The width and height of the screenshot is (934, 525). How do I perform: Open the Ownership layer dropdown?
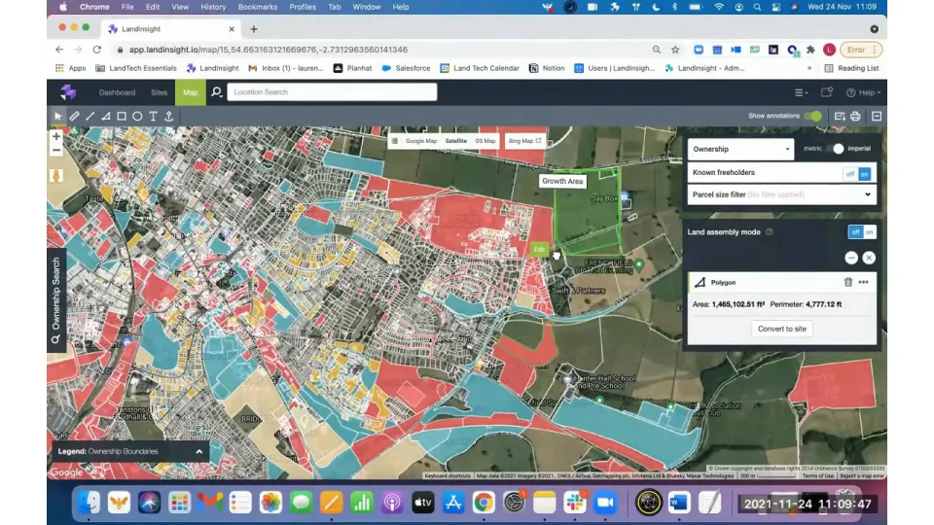point(741,149)
